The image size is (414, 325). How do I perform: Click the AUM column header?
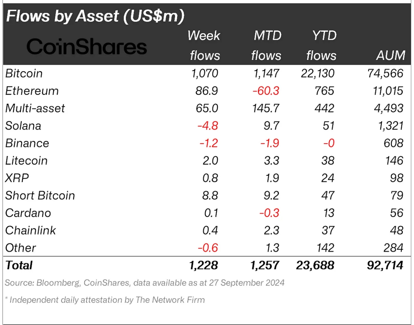(x=391, y=55)
